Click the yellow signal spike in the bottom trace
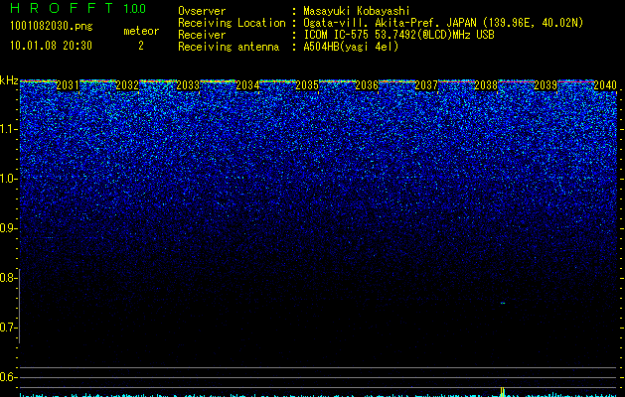The image size is (625, 397). click(x=502, y=392)
